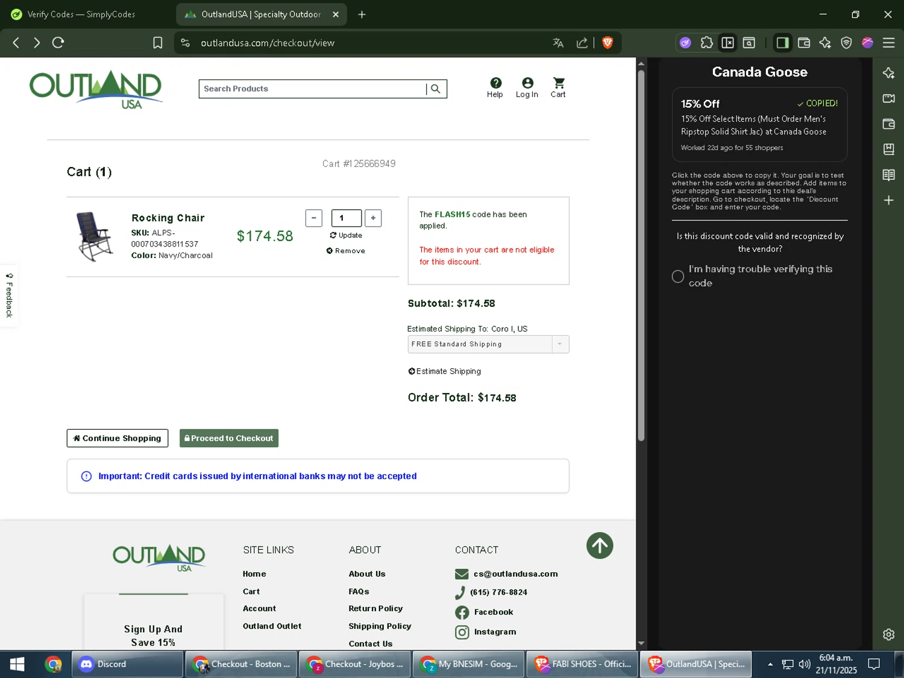Click the search magnifier button

[x=436, y=89]
